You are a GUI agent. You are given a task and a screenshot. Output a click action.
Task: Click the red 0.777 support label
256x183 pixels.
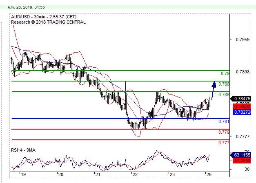click(224, 143)
